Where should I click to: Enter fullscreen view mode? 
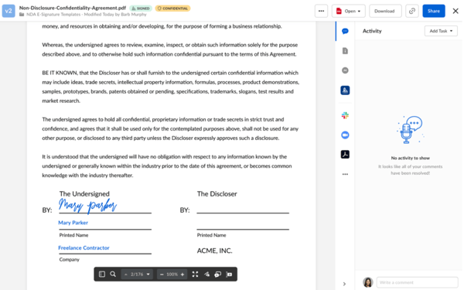click(x=195, y=275)
